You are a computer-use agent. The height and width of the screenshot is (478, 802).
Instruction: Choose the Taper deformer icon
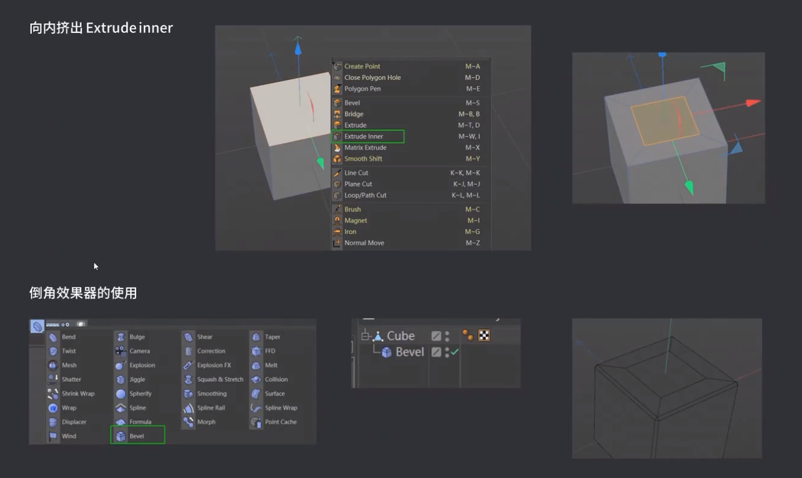coord(256,337)
